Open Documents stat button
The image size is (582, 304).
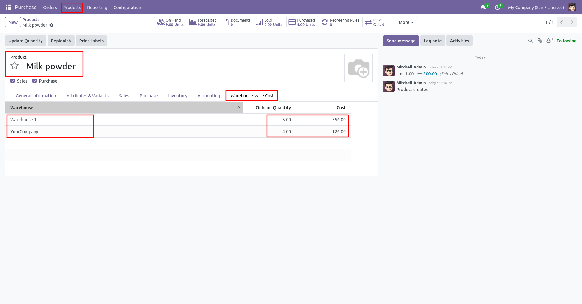pos(237,22)
